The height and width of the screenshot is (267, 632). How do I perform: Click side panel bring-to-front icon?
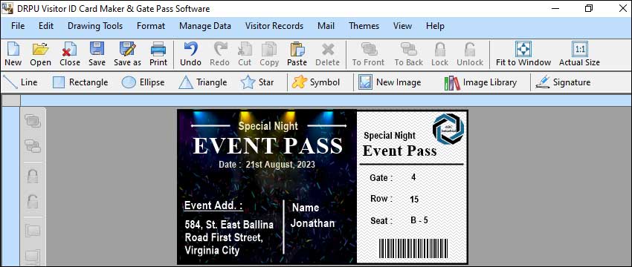coord(33,121)
